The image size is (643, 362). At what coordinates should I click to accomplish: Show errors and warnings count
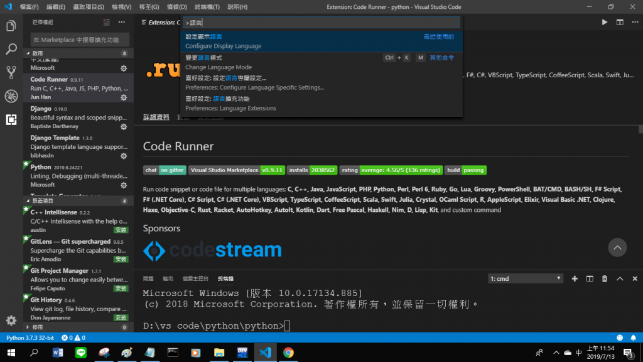point(73,337)
